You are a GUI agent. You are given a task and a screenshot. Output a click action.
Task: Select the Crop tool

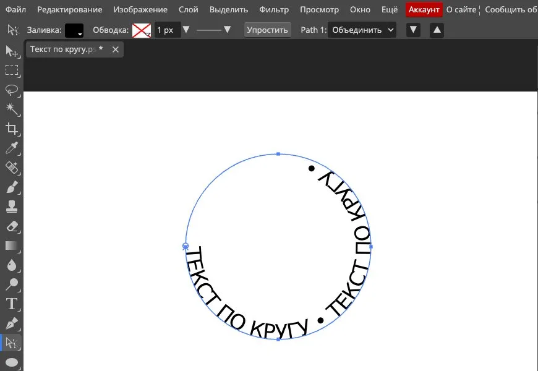[x=12, y=129]
